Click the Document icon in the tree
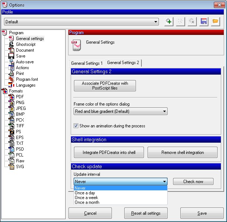Image resolution: width=227 pixels, height=222 pixels. pos(11,50)
